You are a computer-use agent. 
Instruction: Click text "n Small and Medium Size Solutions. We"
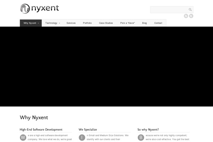pyautogui.click(x=108, y=135)
